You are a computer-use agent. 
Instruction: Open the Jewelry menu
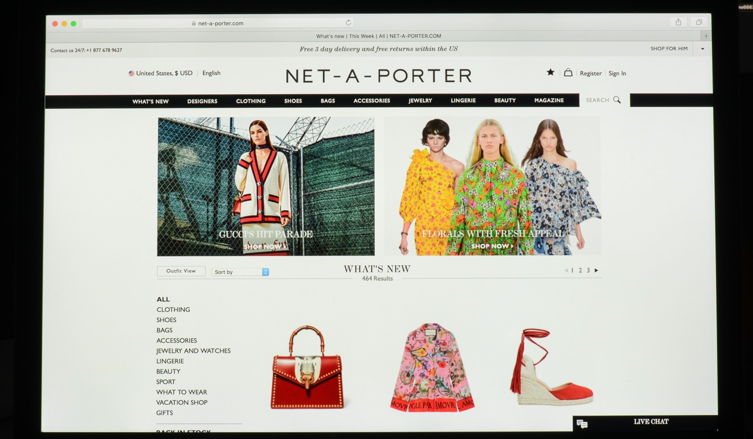[x=420, y=100]
